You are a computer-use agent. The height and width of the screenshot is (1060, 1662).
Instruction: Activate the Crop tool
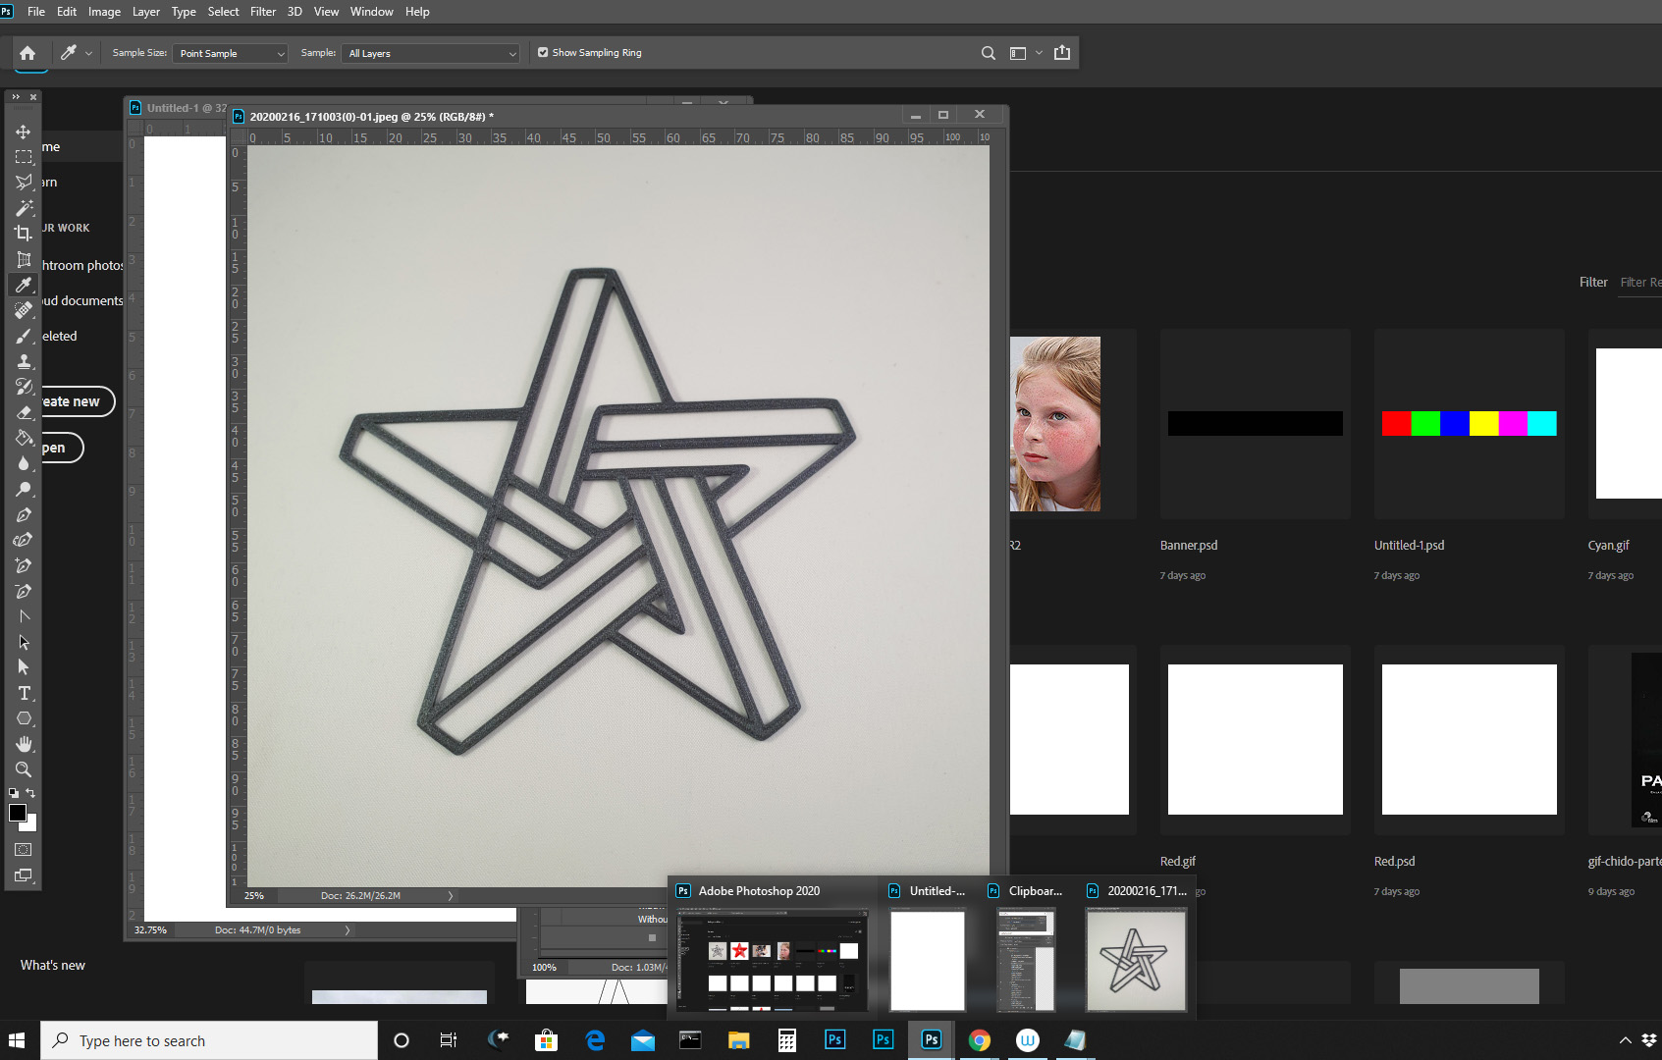pos(24,234)
